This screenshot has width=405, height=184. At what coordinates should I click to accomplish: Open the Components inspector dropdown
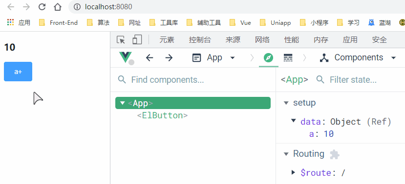[358, 57]
